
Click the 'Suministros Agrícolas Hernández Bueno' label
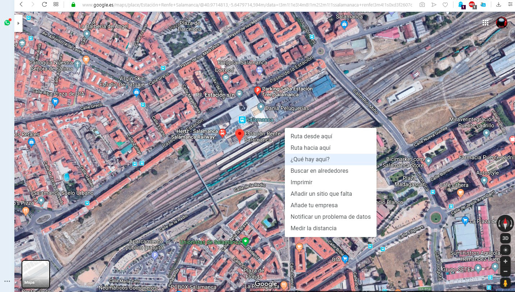click(475, 256)
